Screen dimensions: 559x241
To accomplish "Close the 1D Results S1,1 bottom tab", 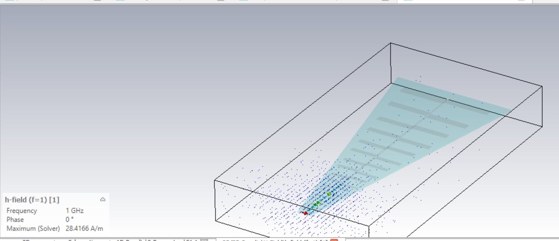I will pyautogui.click(x=204, y=240).
